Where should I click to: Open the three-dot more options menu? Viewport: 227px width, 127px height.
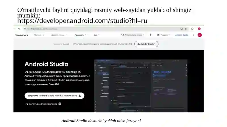(194, 35)
